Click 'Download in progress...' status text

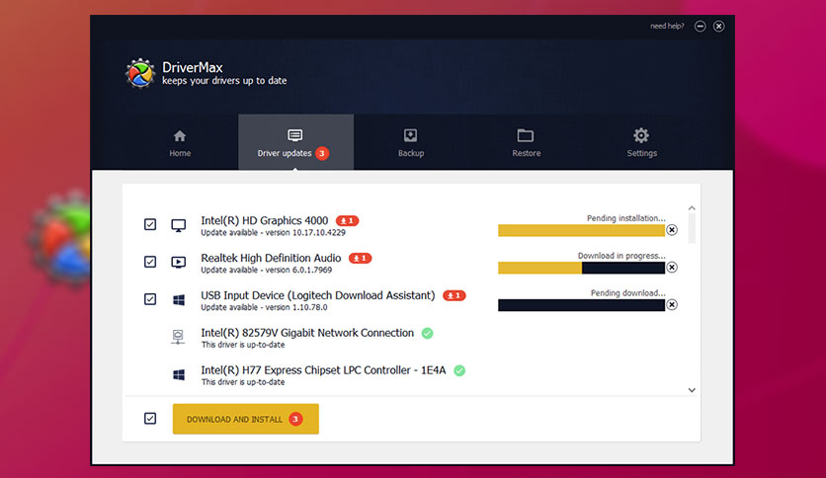(x=621, y=256)
